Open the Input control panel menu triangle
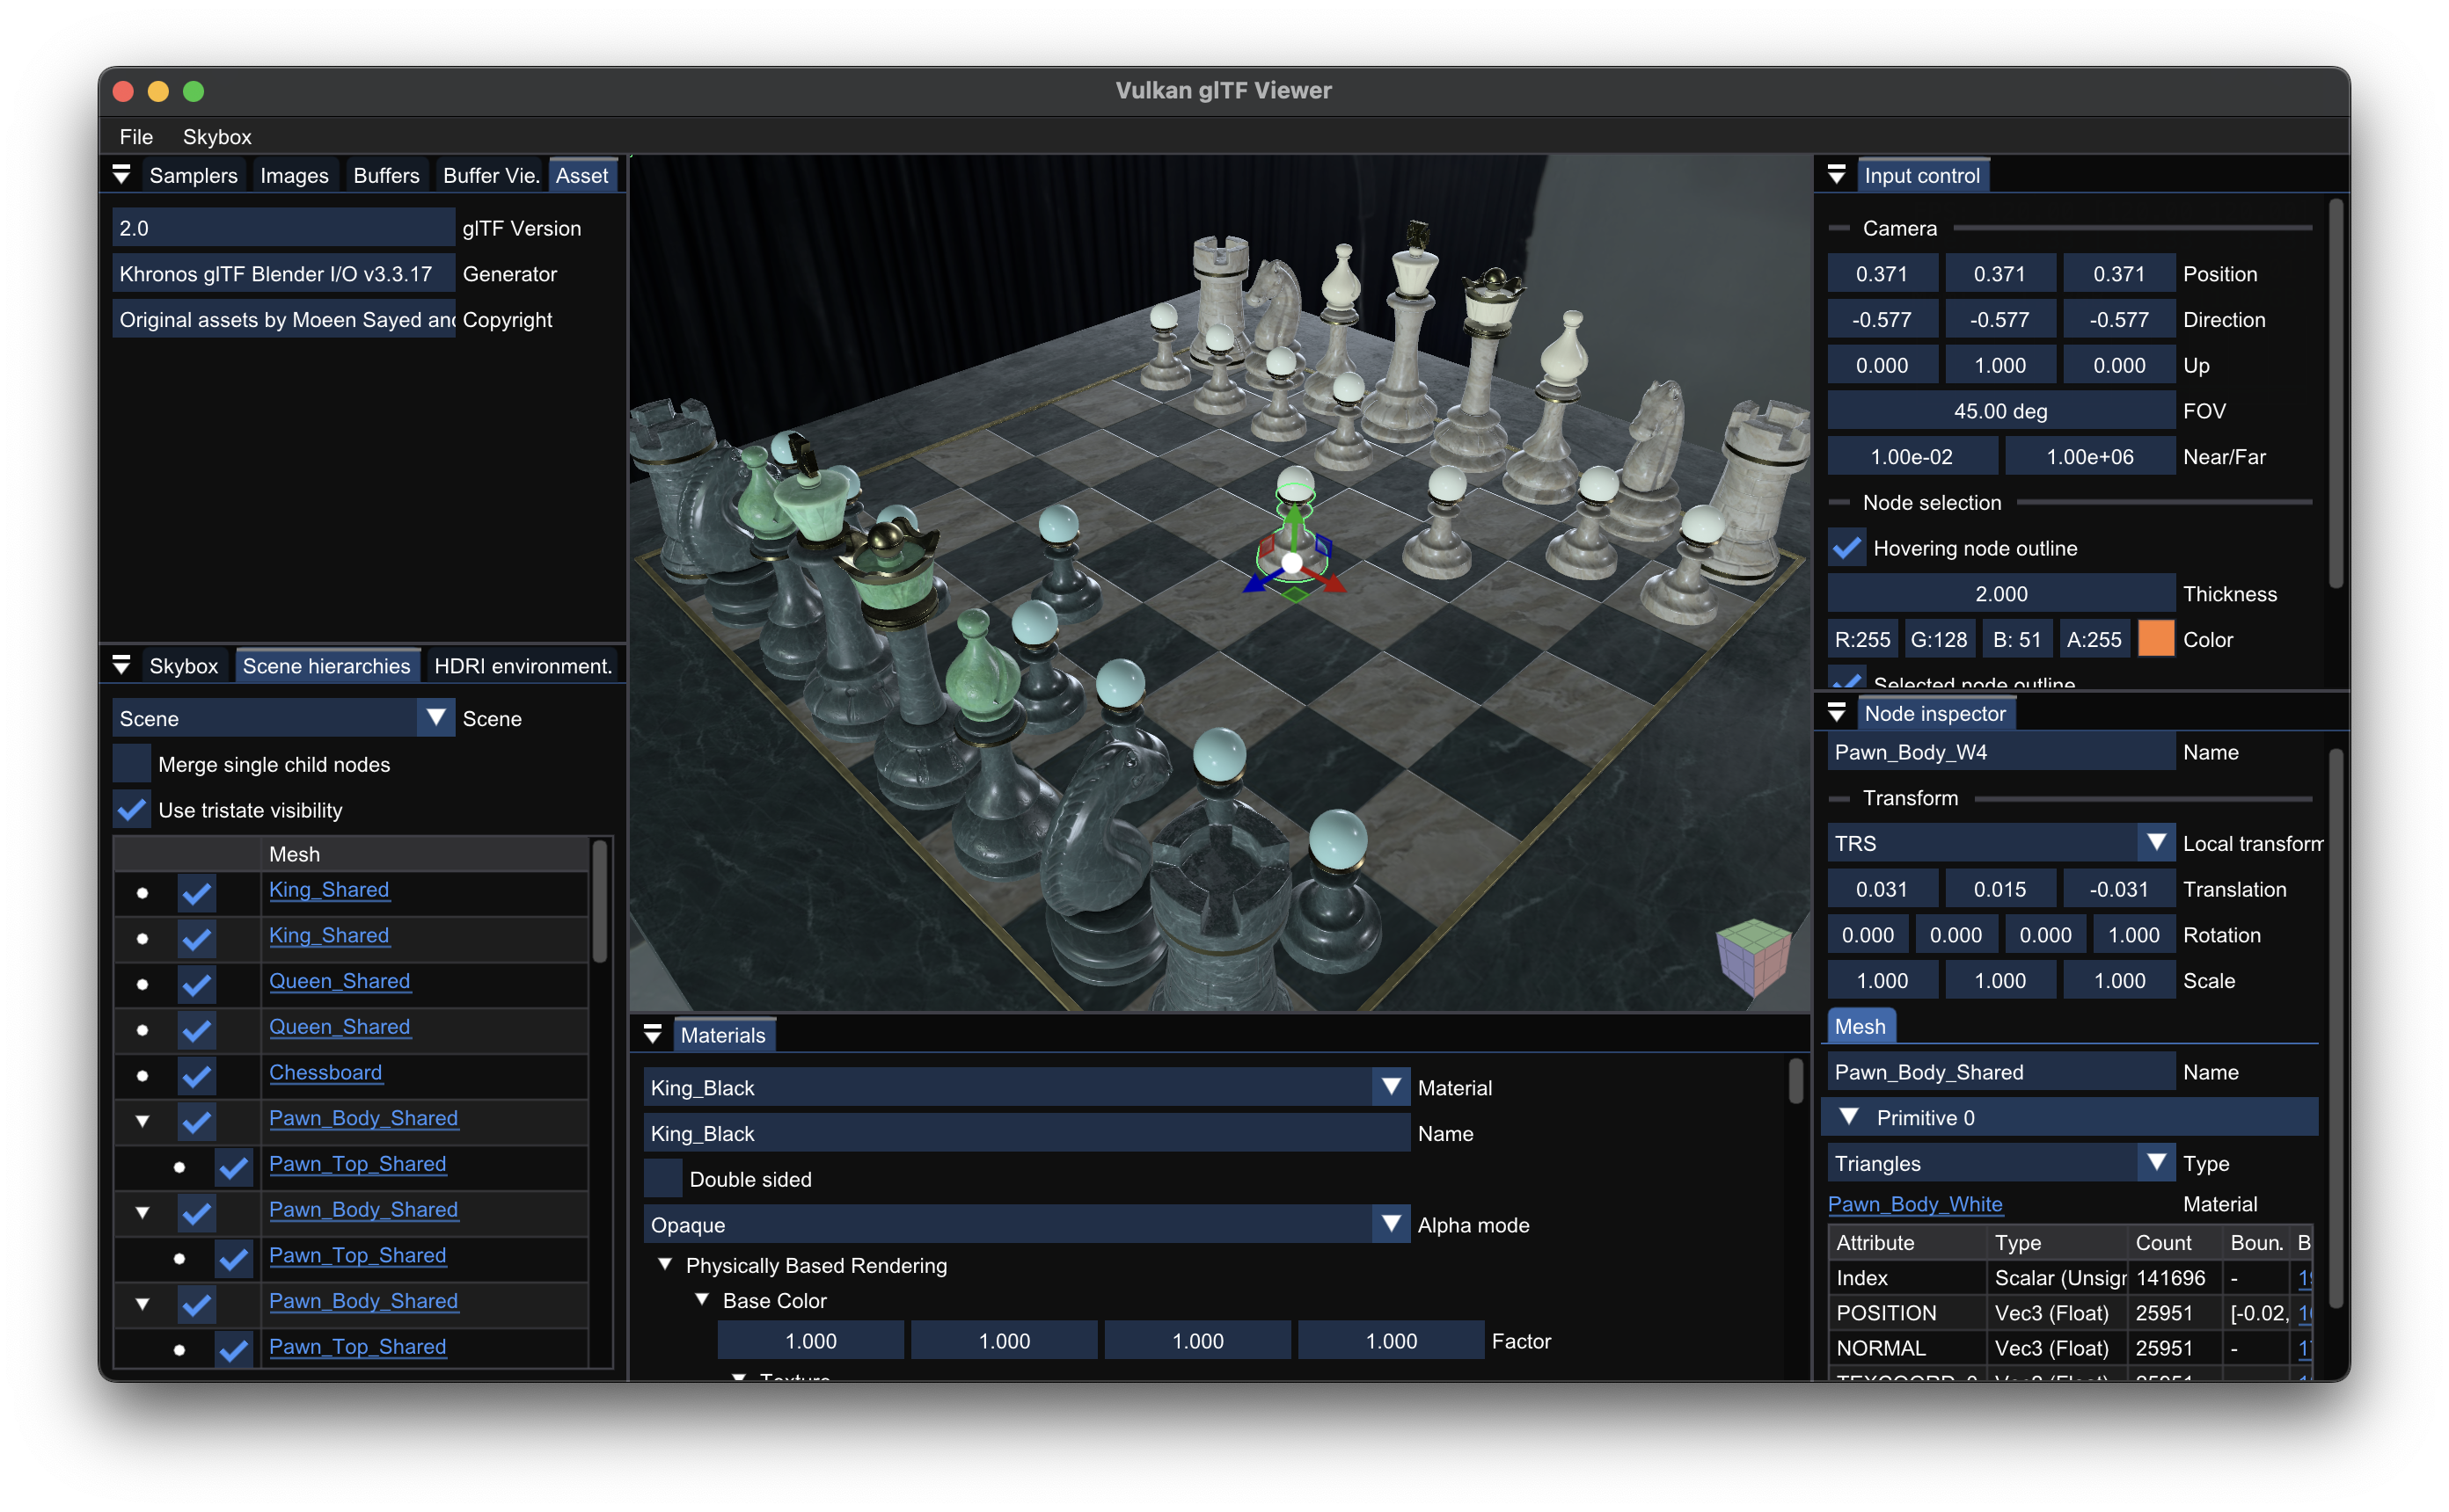The height and width of the screenshot is (1512, 2449). coord(1837,175)
